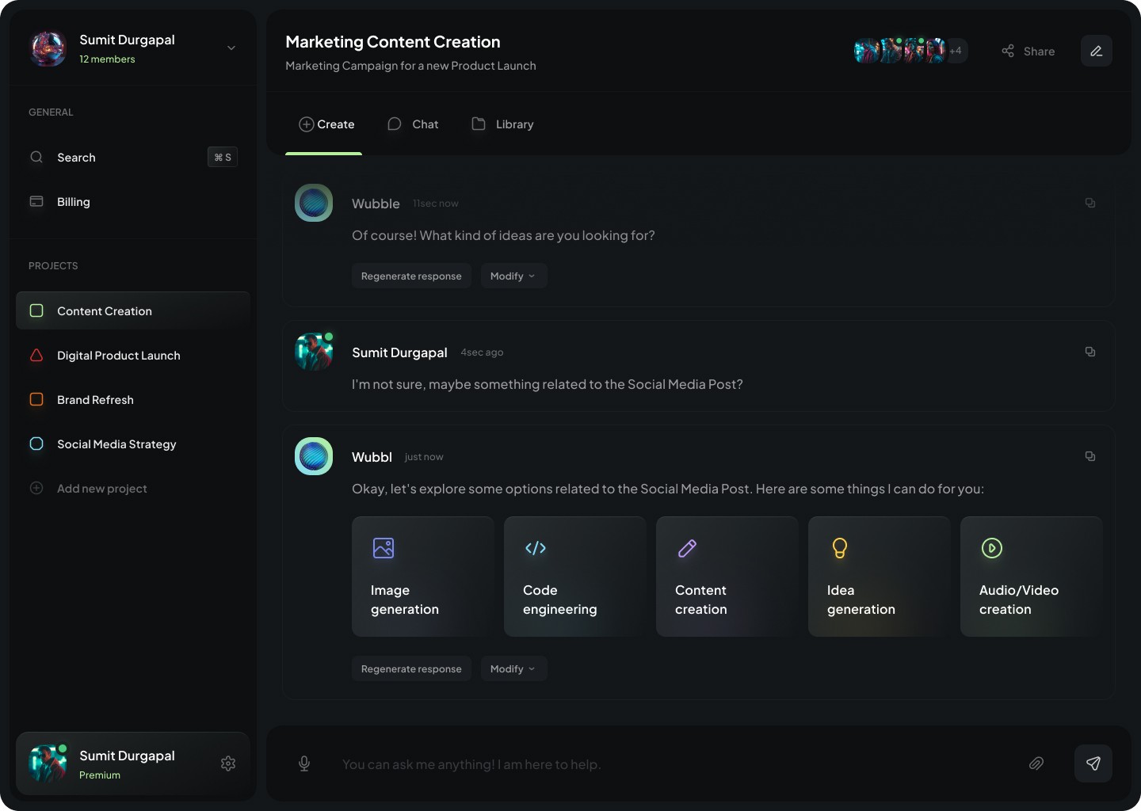Open the Library tab
This screenshot has width=1141, height=811.
click(x=502, y=124)
